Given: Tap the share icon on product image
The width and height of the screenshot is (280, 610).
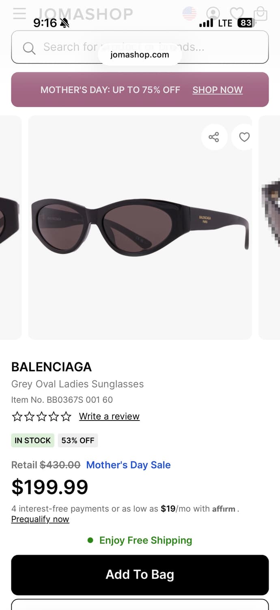Looking at the screenshot, I should coord(214,137).
